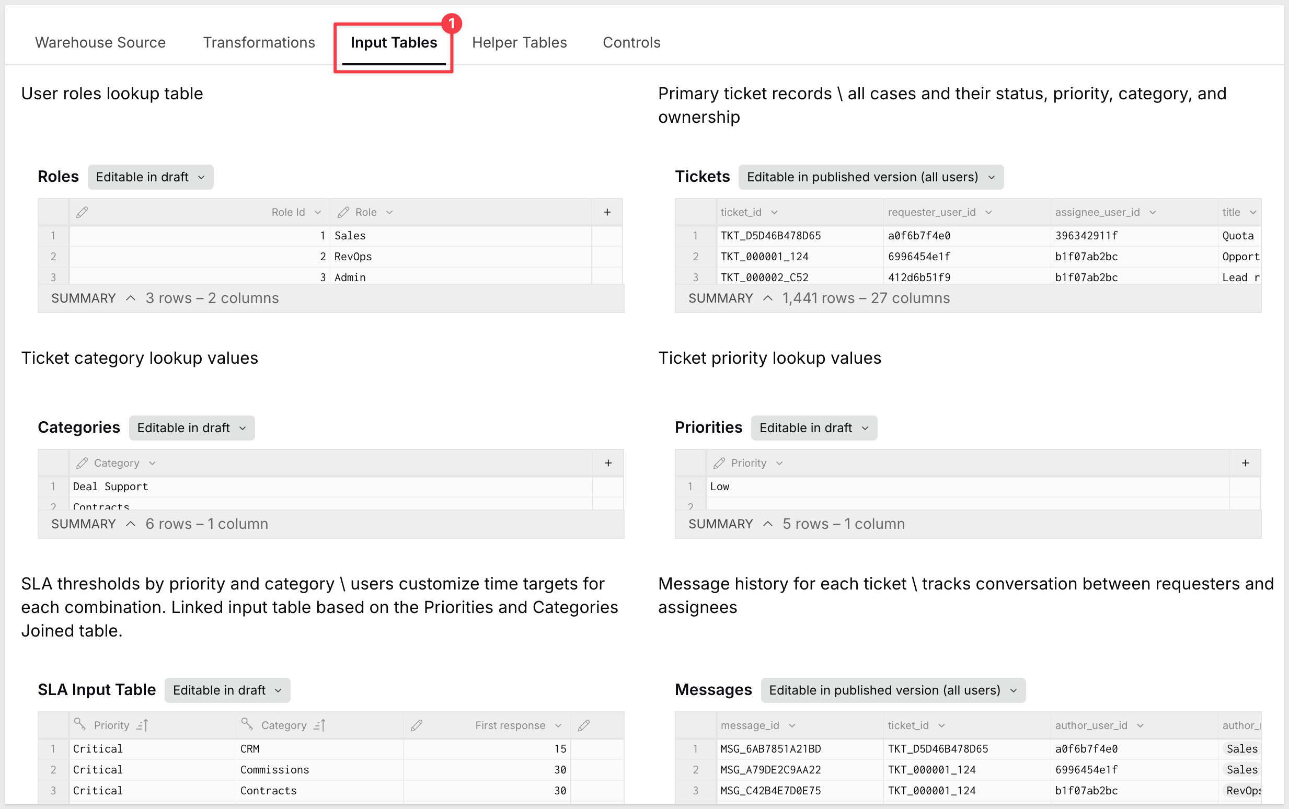Click message MSG_A79DE2C9AA22 cell
The image size is (1289, 809).
[799, 769]
